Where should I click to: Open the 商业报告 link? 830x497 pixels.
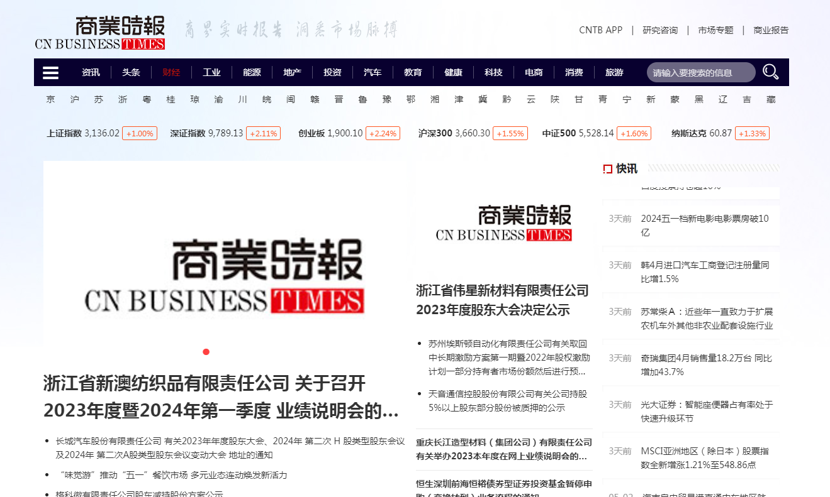(771, 30)
